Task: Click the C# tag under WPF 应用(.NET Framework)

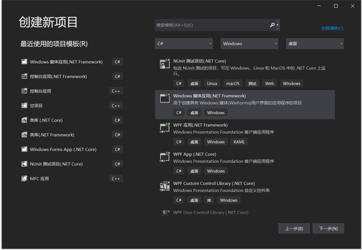Action: click(x=179, y=142)
